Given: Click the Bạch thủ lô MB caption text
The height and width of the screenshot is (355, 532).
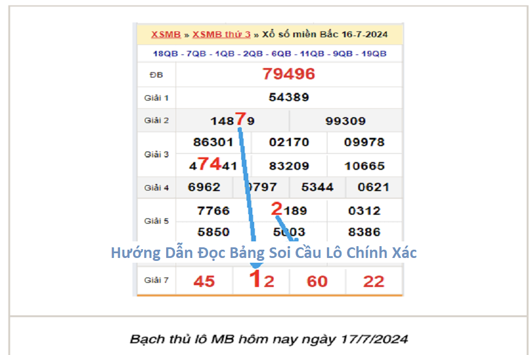Looking at the screenshot, I should pyautogui.click(x=268, y=339).
